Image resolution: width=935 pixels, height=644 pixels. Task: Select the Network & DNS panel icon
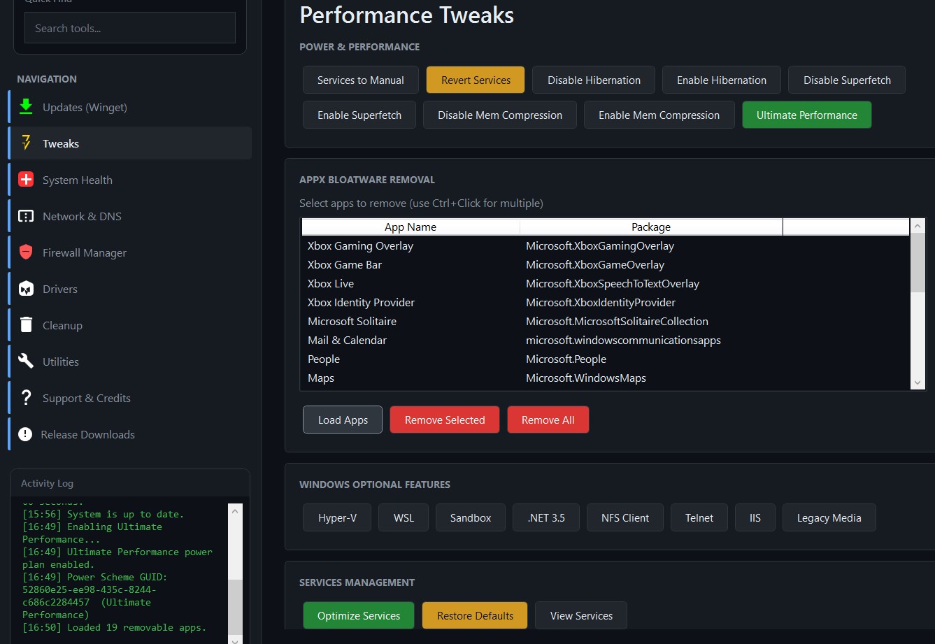pos(25,215)
